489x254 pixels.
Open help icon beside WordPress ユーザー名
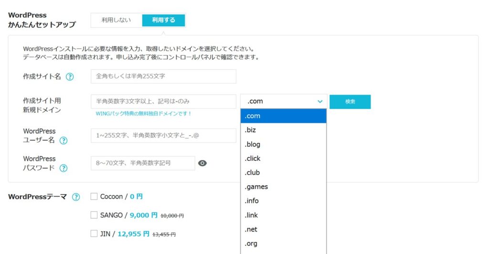64,140
